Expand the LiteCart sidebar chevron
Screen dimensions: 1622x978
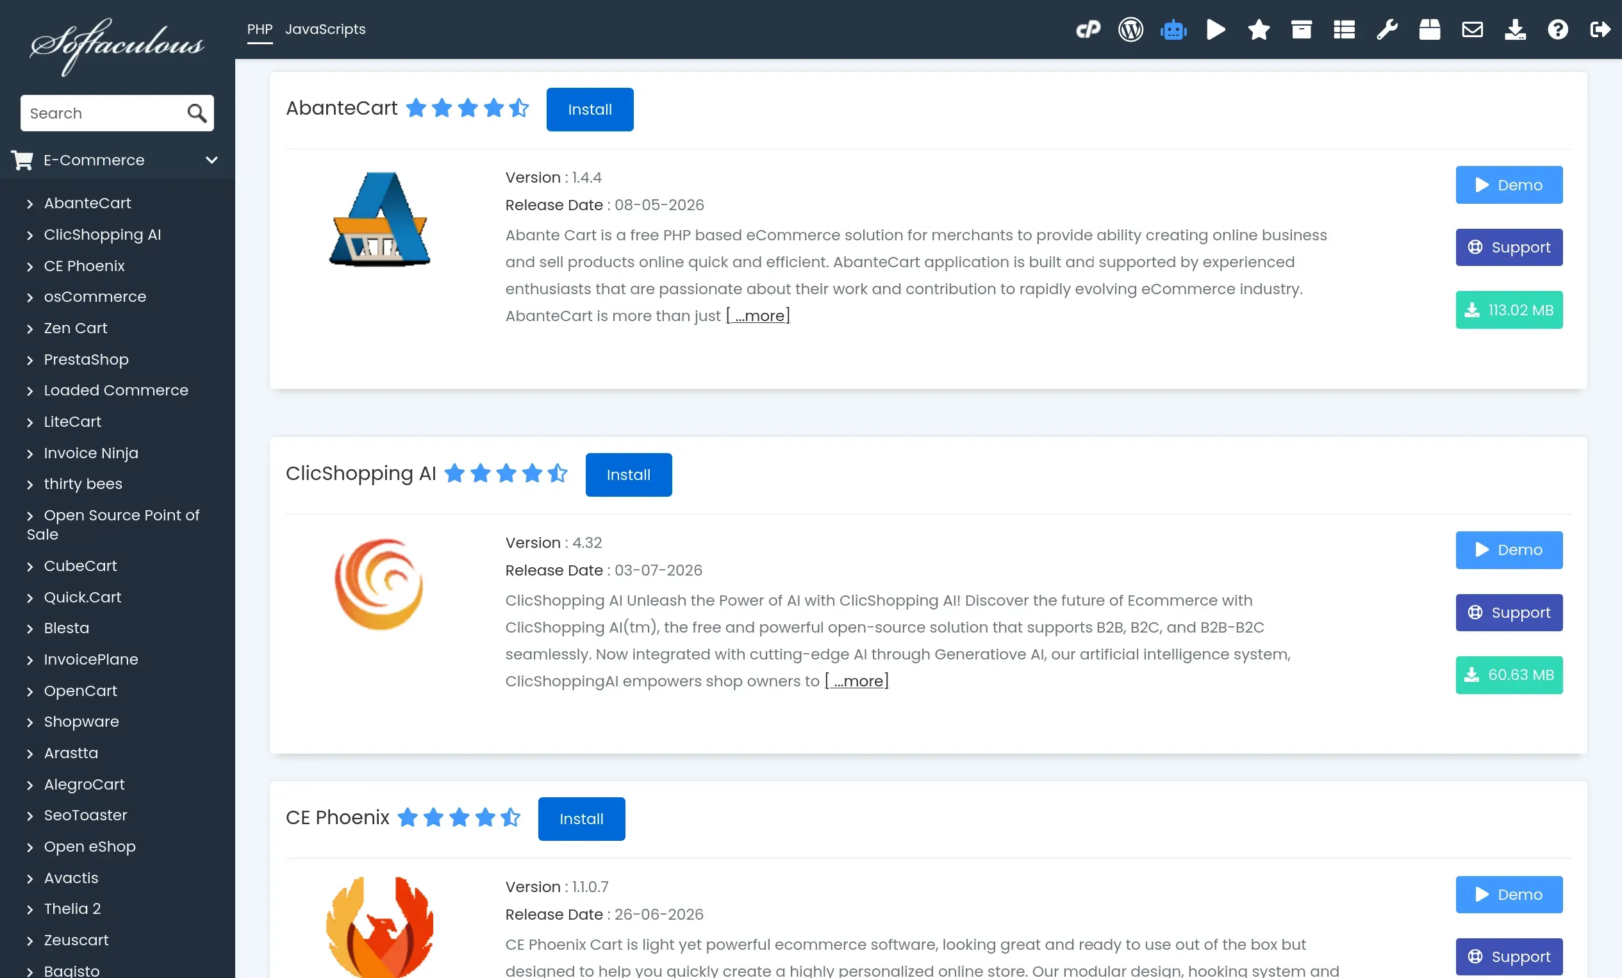pos(29,422)
